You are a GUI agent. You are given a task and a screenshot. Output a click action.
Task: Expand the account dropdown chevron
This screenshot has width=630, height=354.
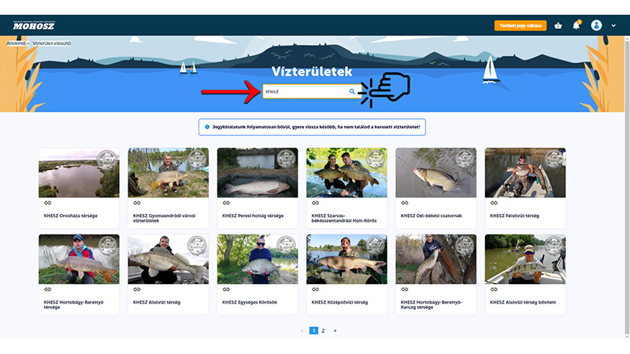click(613, 26)
